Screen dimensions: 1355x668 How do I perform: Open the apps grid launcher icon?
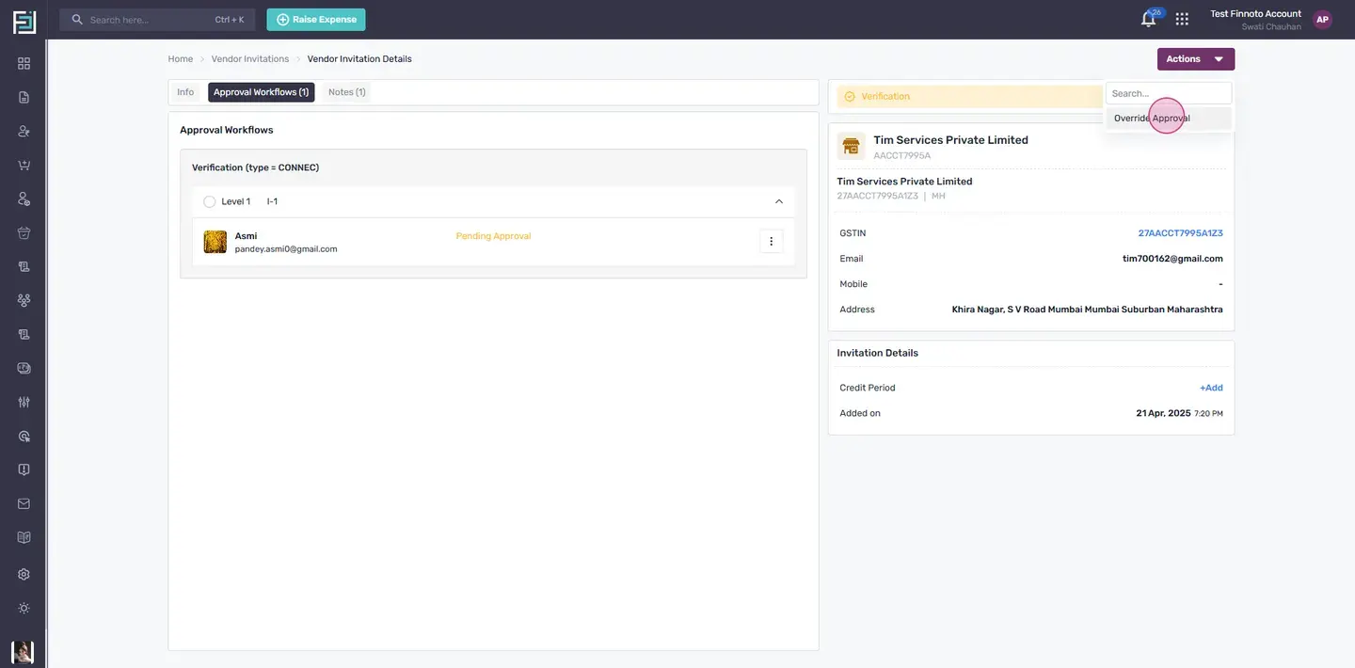(x=1182, y=19)
